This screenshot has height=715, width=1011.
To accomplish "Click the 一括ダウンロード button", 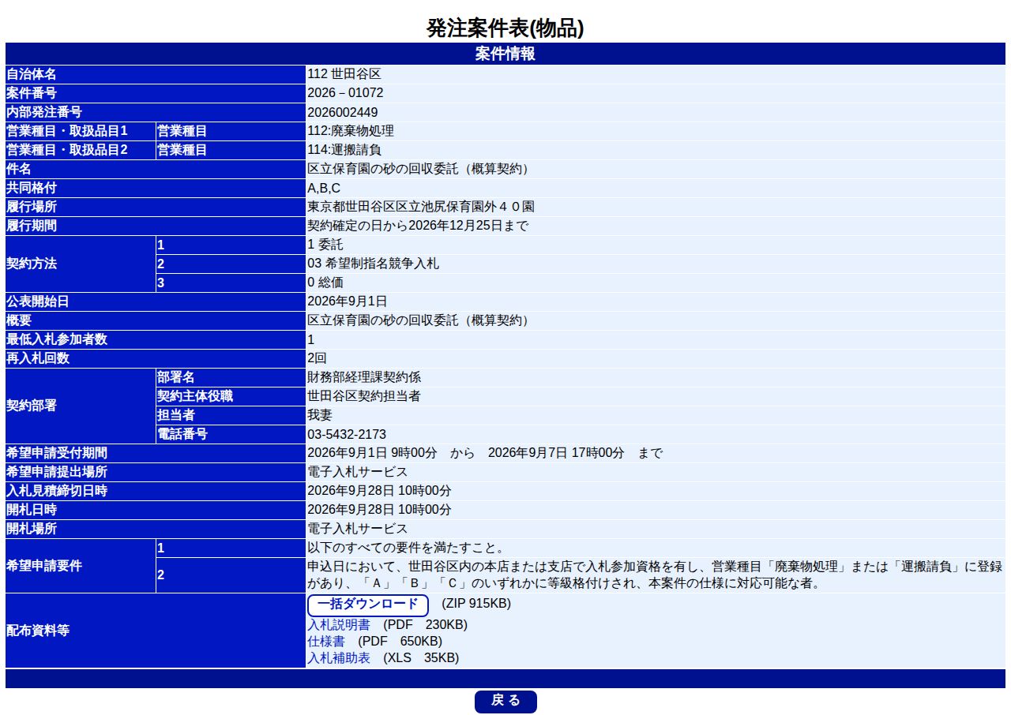I will coord(367,605).
